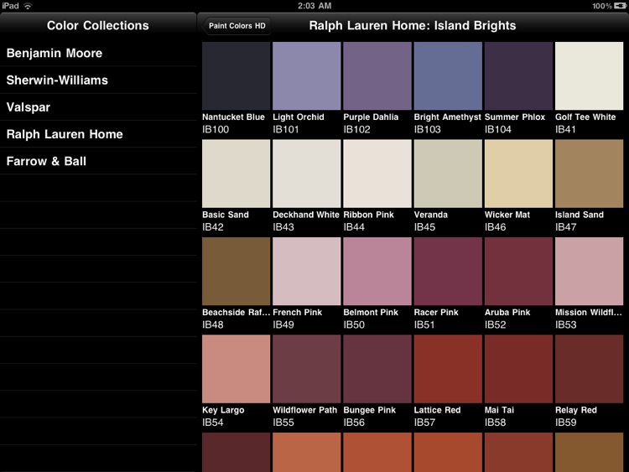Open Farrow & Ball collection
Viewport: 629px width, 472px height.
pyautogui.click(x=98, y=161)
